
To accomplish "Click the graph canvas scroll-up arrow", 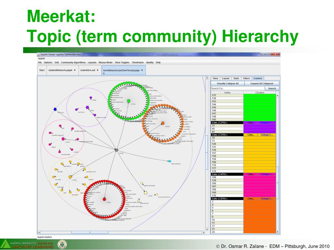I will tap(207, 78).
